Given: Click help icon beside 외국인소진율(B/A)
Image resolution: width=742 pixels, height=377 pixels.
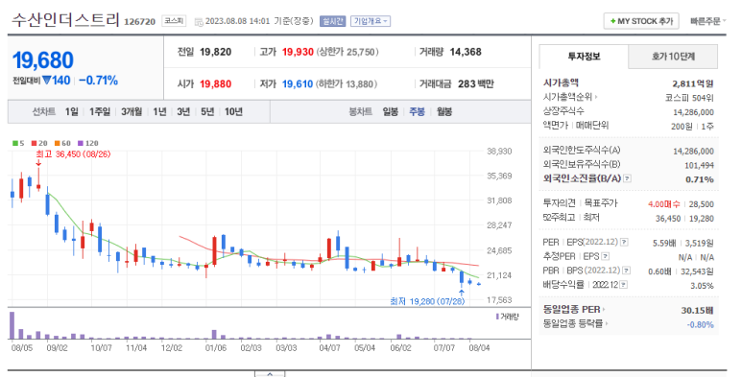Looking at the screenshot, I should click(627, 178).
